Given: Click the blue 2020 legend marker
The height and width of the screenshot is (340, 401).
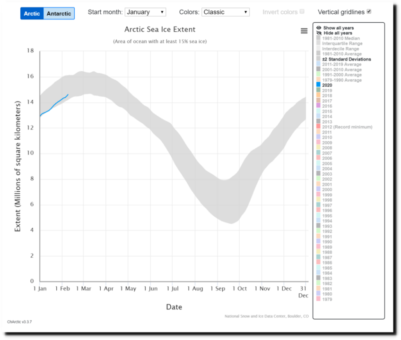Looking at the screenshot, I should (x=318, y=85).
